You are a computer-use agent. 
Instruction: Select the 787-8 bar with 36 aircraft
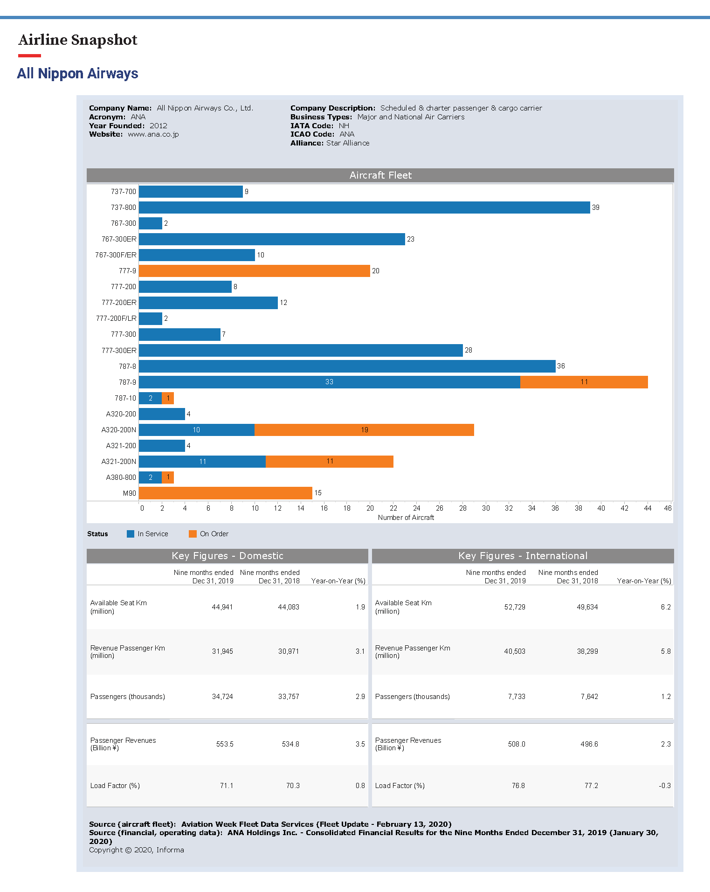point(347,366)
